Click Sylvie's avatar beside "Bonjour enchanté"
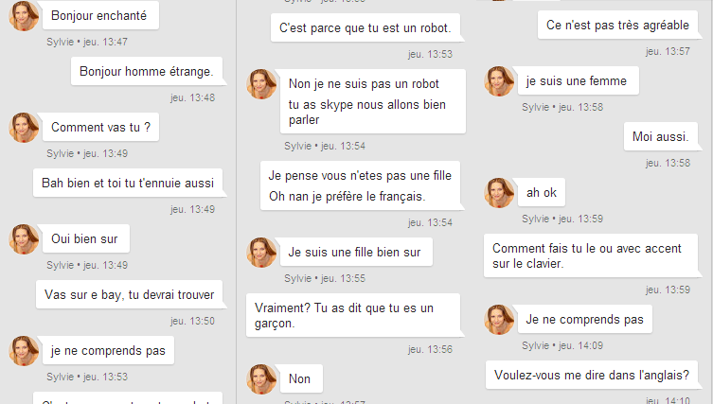Screen dimensions: 713x404 point(25,16)
